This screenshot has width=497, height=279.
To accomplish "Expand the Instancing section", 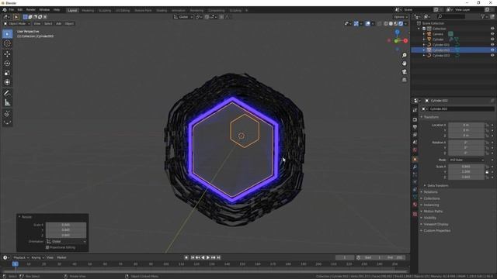I will pos(431,205).
